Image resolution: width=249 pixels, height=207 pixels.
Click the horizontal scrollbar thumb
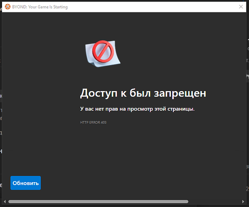[98, 202]
